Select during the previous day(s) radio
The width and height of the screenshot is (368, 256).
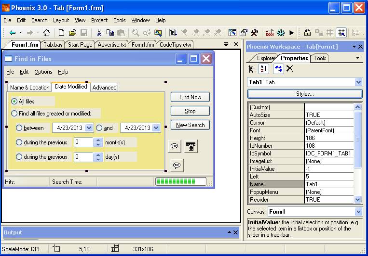19,157
